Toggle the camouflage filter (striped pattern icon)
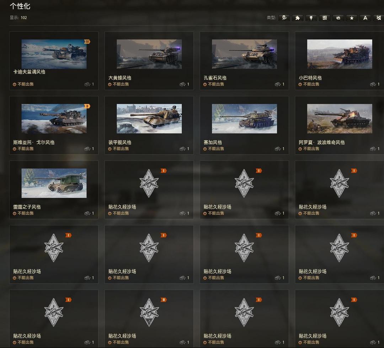The width and height of the screenshot is (384, 348). click(x=325, y=18)
